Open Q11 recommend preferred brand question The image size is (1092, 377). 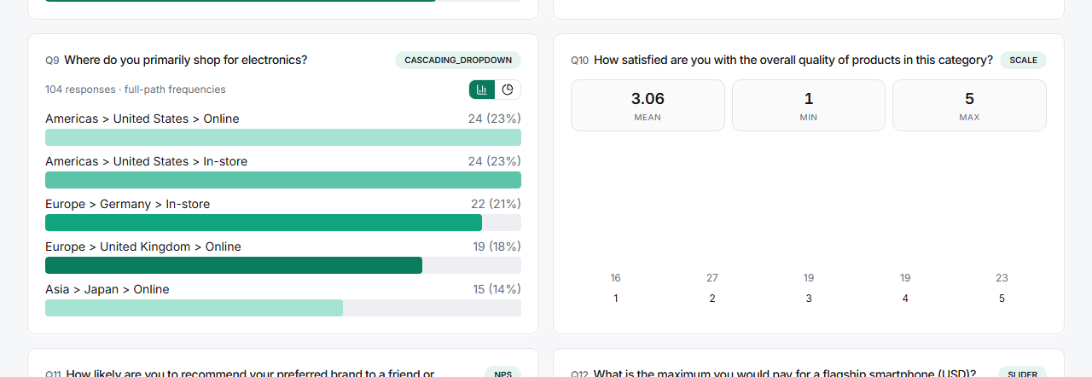(250, 373)
